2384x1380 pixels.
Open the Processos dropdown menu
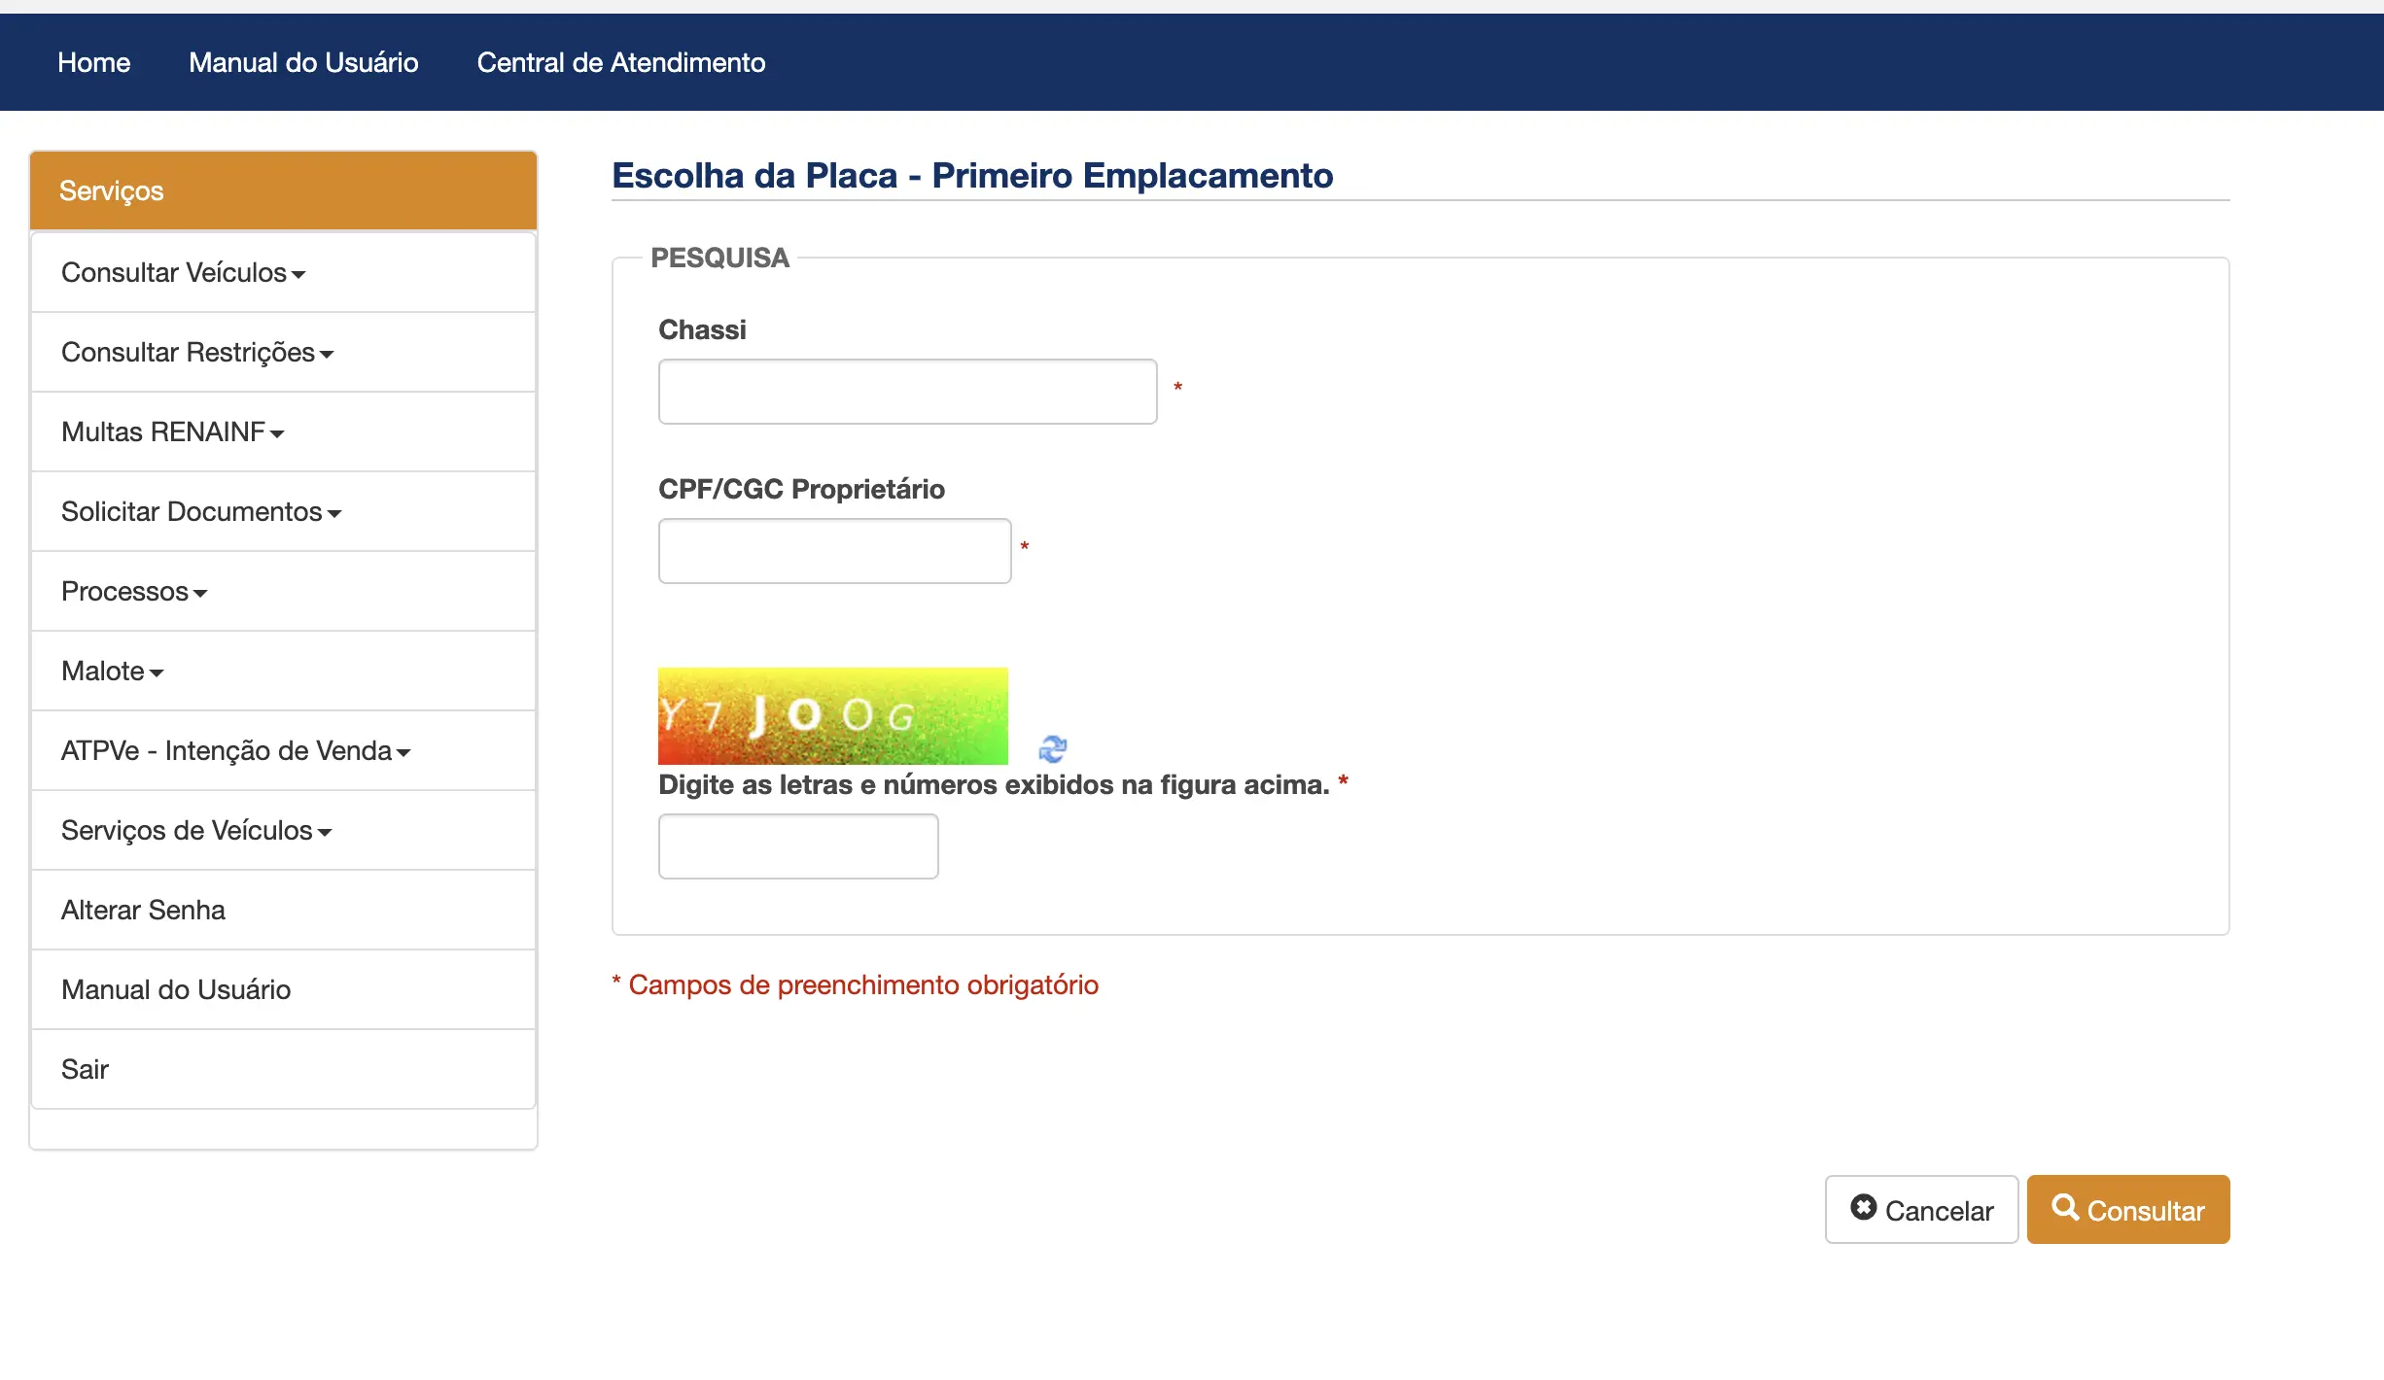tap(134, 592)
